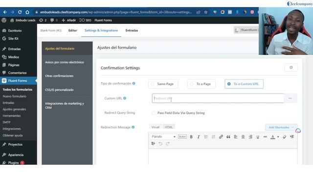The image size is (313, 176).
Task: Underline the selected text
Action: click(x=258, y=137)
